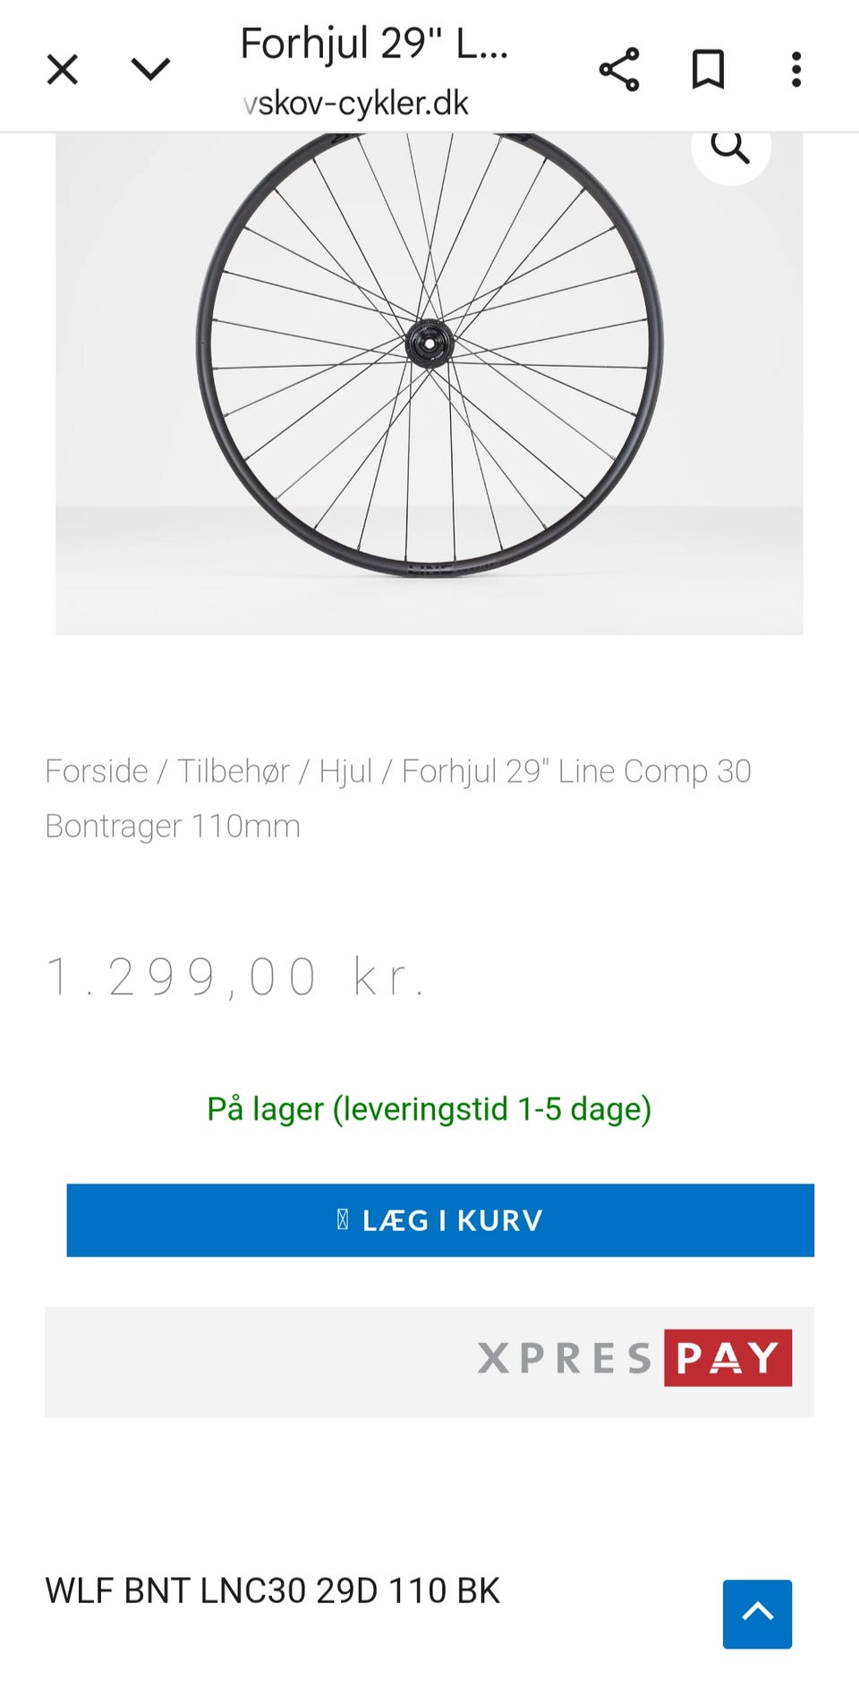Select the SKU text WLF BNT LNC30 29D 110 BK

[272, 1591]
